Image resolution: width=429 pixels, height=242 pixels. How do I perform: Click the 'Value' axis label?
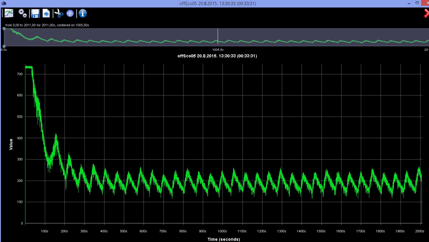[x=11, y=144]
